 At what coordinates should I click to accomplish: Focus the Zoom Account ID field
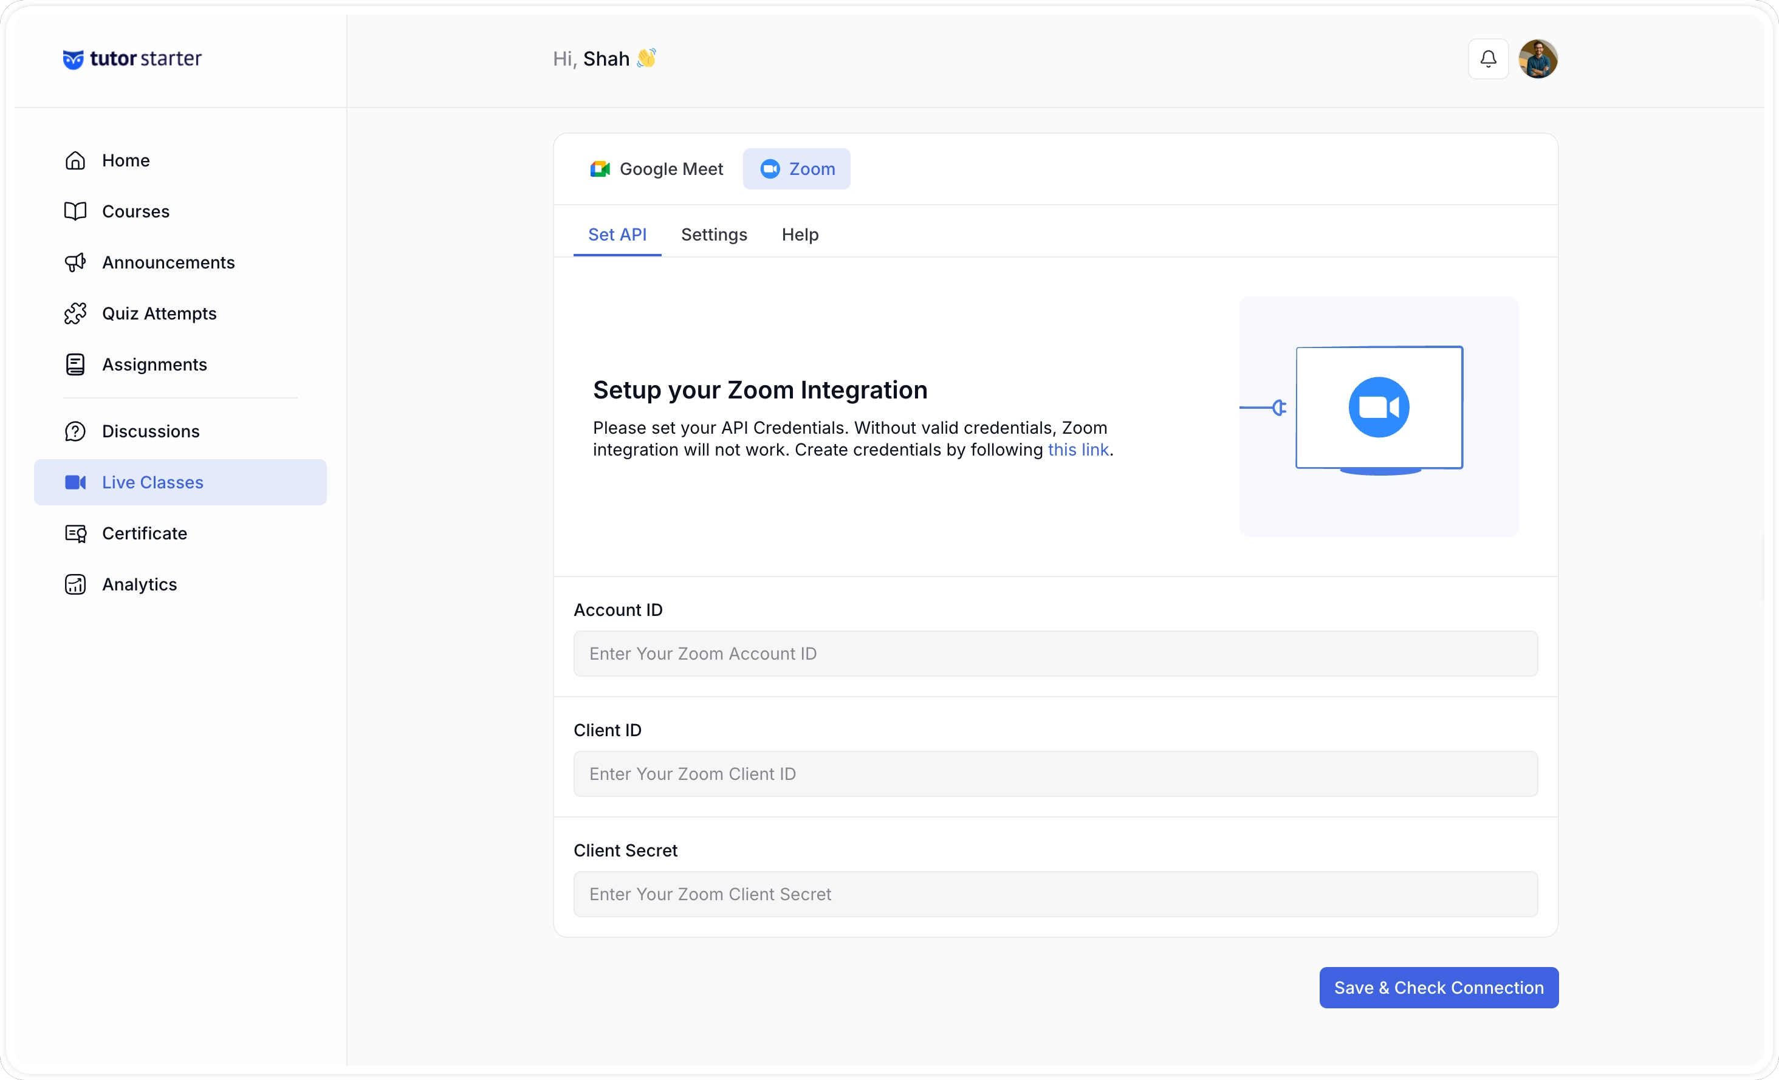tap(1055, 654)
